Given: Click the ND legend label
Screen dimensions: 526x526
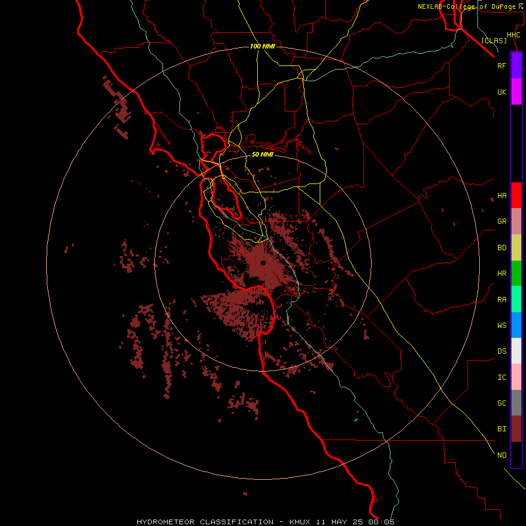Looking at the screenshot, I should (x=501, y=455).
